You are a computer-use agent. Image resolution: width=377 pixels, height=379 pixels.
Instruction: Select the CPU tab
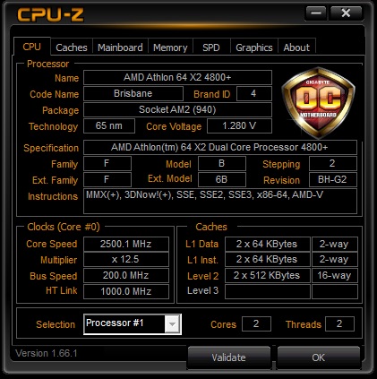[31, 47]
